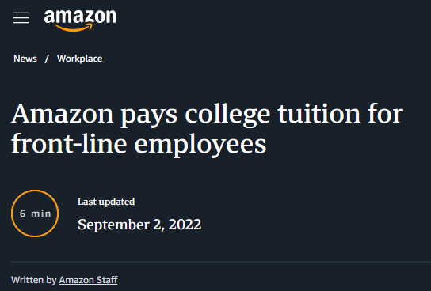The width and height of the screenshot is (431, 291).
Task: Click the Amazon logo to go home
Action: [x=80, y=21]
